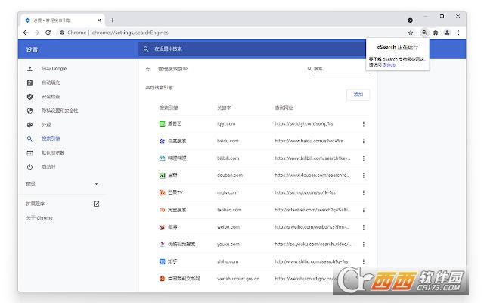Close the settings tab
This screenshot has width=484, height=303.
coord(99,20)
